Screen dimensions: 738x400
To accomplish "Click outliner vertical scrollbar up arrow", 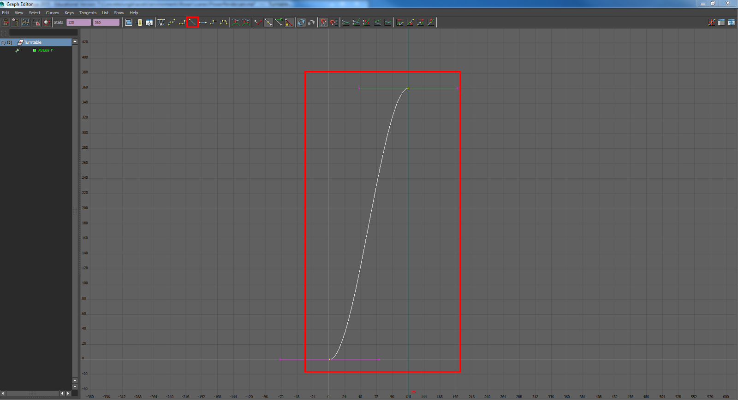I will (x=75, y=41).
